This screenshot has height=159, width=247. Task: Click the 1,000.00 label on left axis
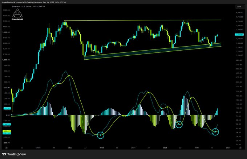[x=7, y=60]
